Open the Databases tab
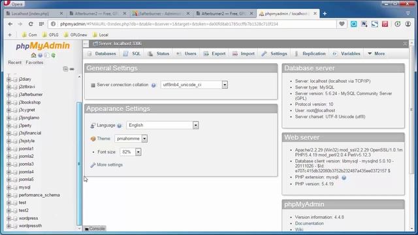Viewport: 418px width, 235px height. (x=102, y=54)
